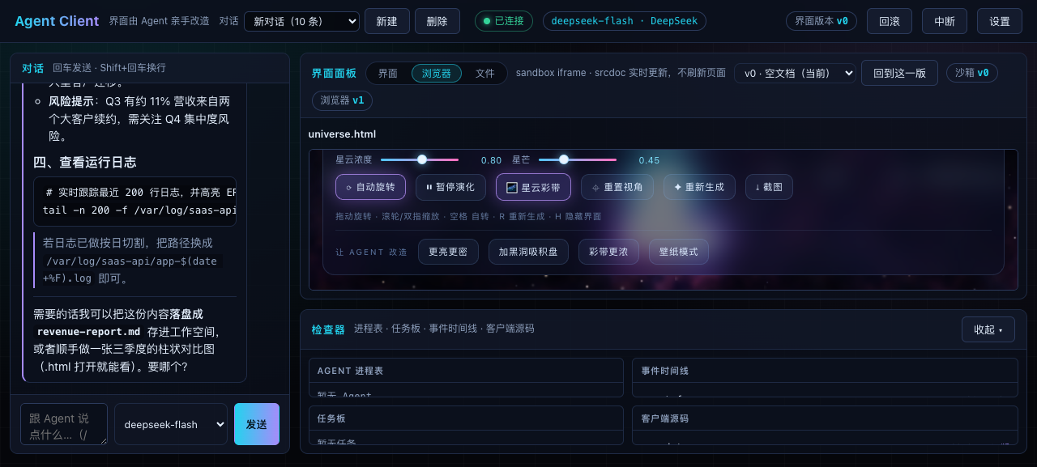Click the 0.45 starburst value
Screen dimensions: 1037x467
(x=649, y=160)
